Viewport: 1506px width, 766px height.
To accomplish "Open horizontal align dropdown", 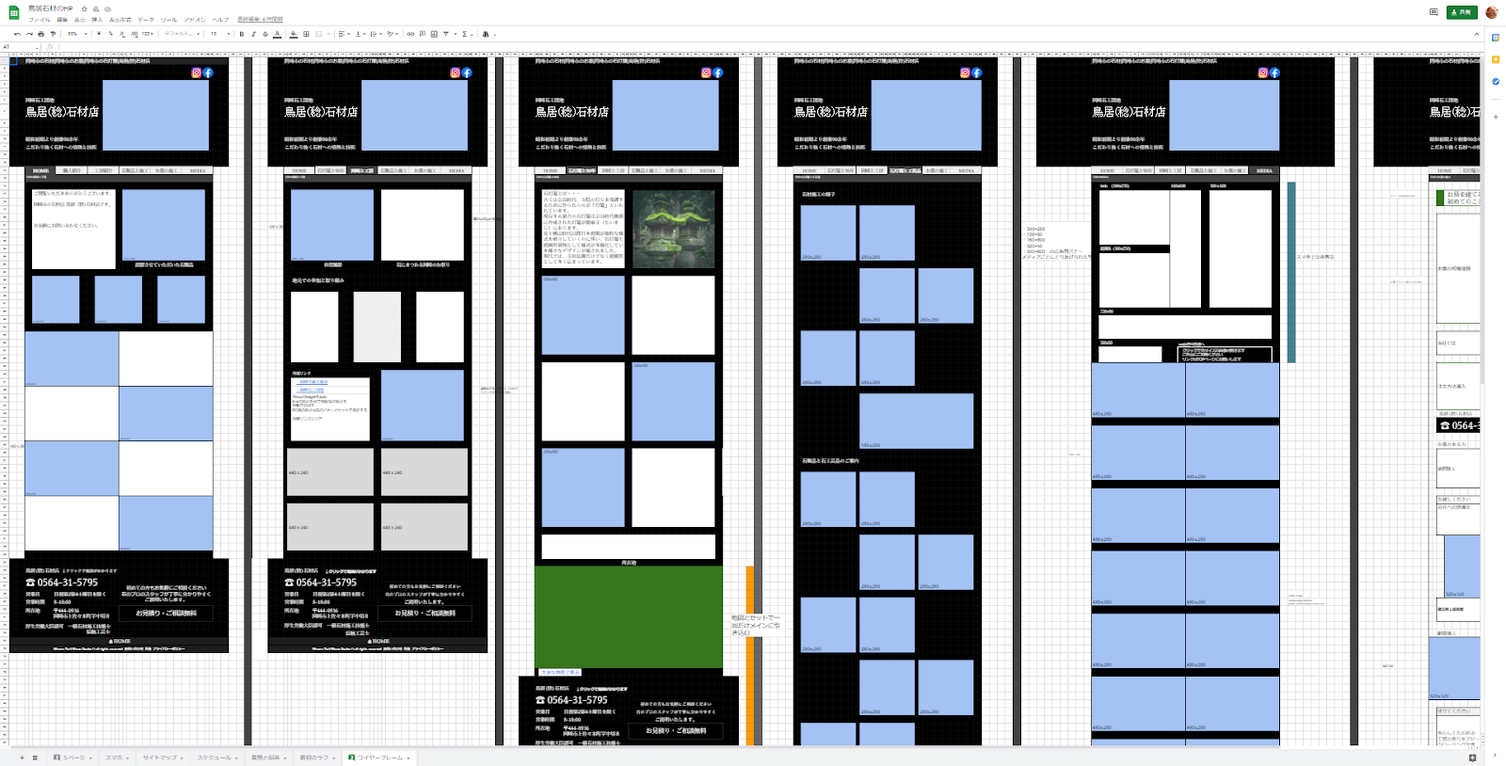I will click(x=344, y=34).
